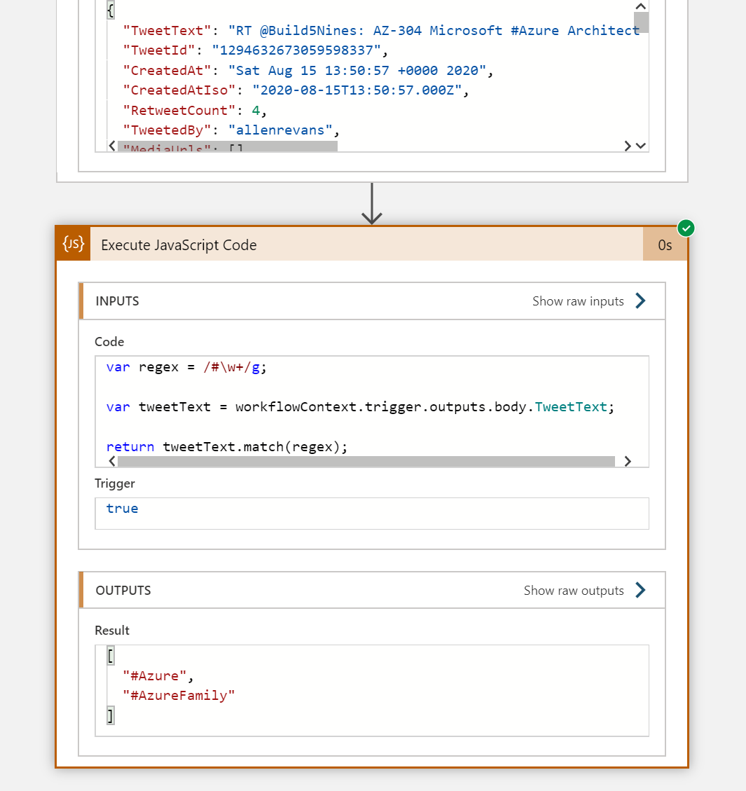Click the trigger JSON horizontal scrollbar thumb
Viewport: 746px width, 791px height.
click(x=228, y=146)
